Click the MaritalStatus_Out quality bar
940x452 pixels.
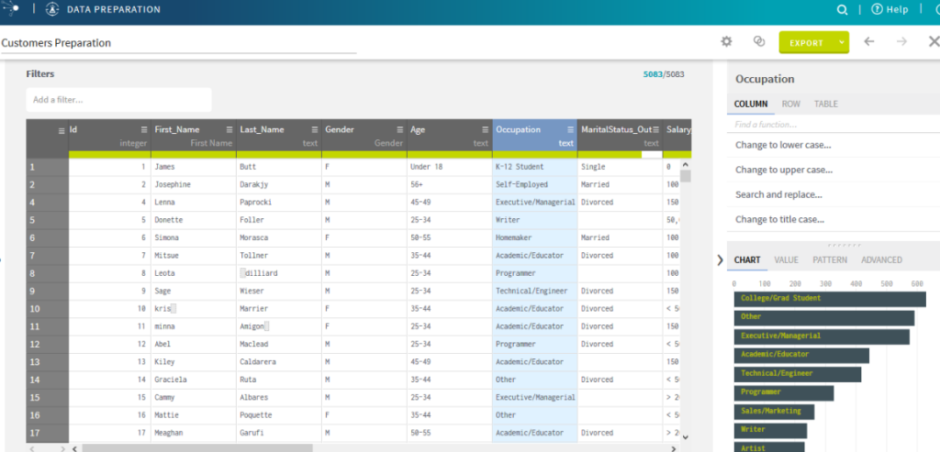(x=620, y=154)
